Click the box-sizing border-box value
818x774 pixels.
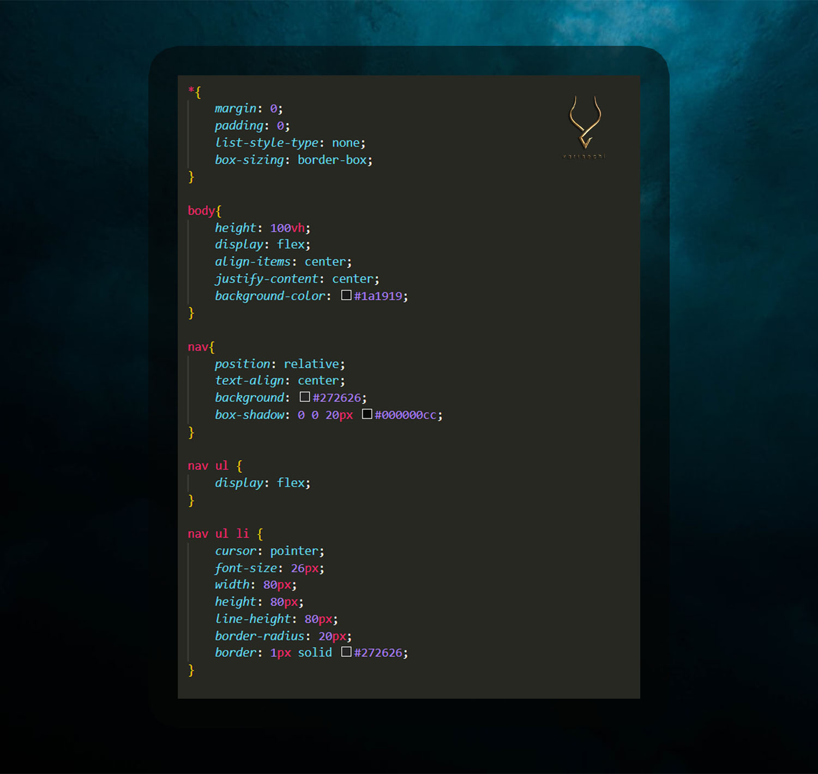click(333, 160)
